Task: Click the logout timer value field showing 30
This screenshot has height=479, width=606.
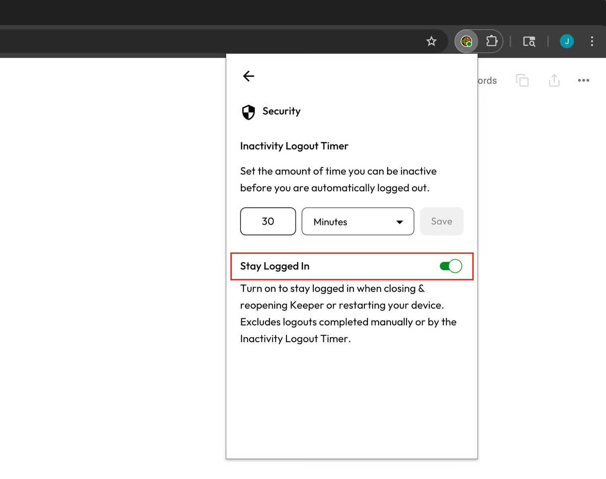Action: (x=268, y=221)
